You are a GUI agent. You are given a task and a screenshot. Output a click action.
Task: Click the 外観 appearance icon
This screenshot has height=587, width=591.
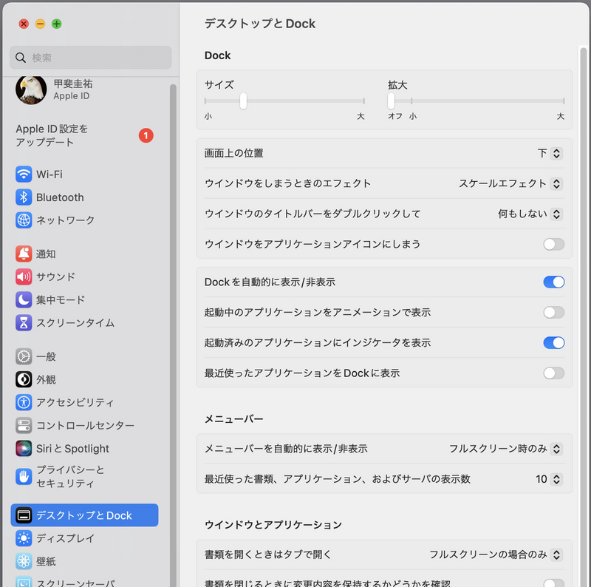tap(24, 379)
